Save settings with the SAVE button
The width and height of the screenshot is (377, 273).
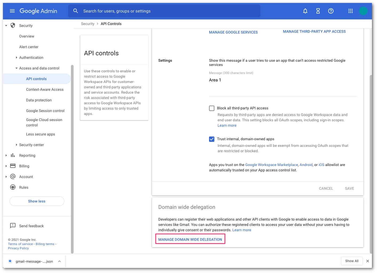click(349, 188)
